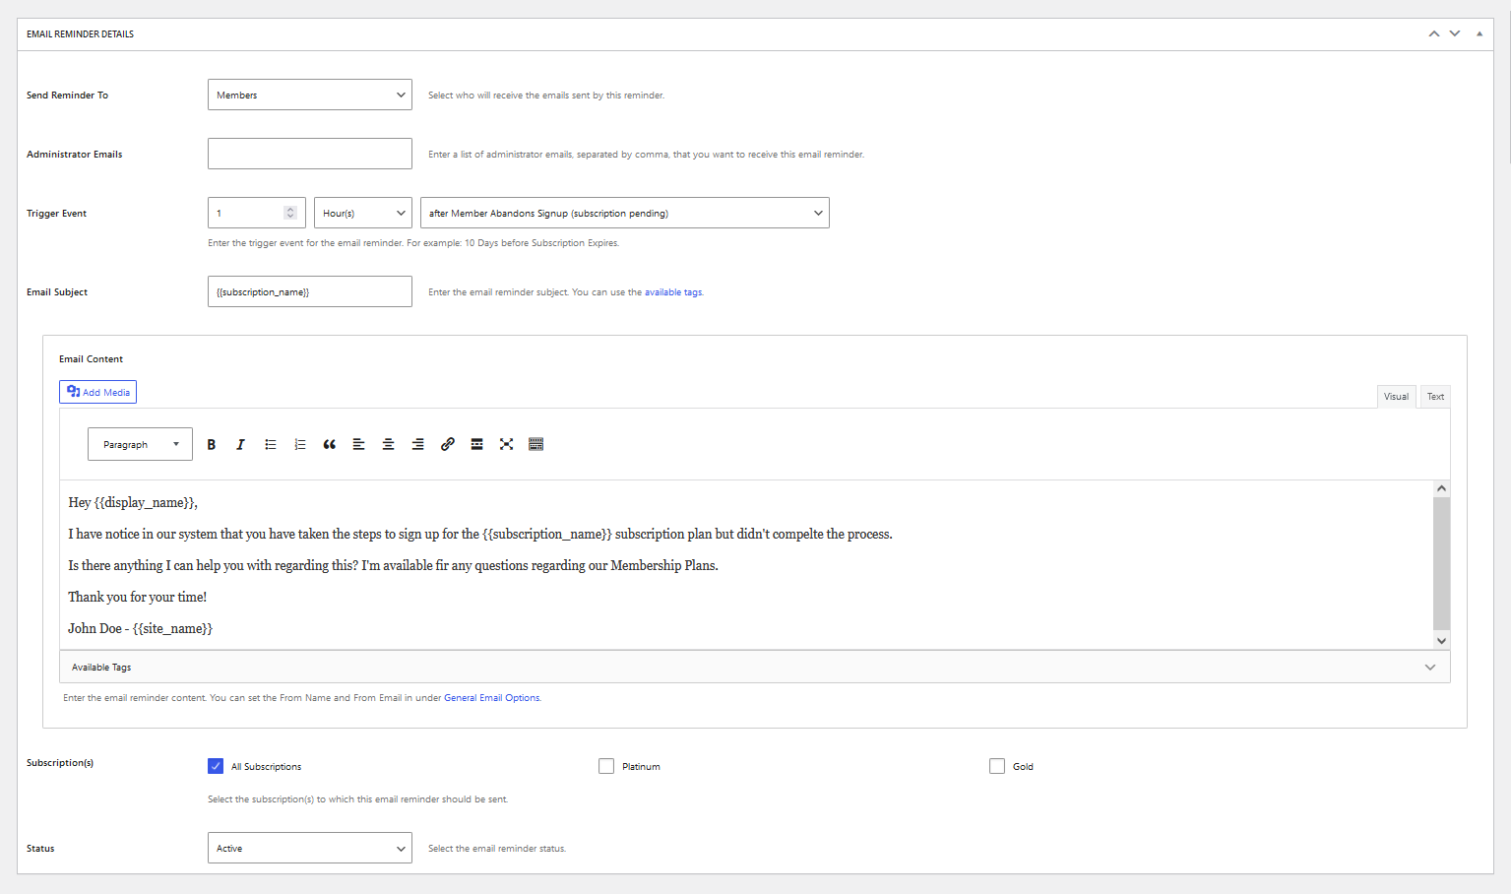Expand the Available Tags section

[x=754, y=667]
